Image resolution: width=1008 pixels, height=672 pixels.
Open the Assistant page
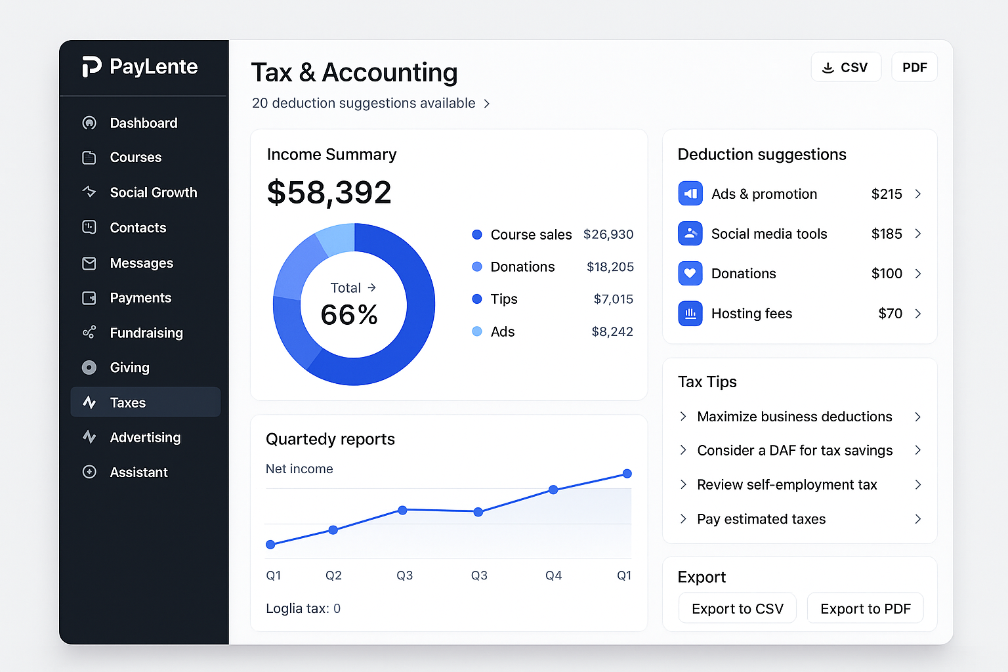tap(145, 472)
